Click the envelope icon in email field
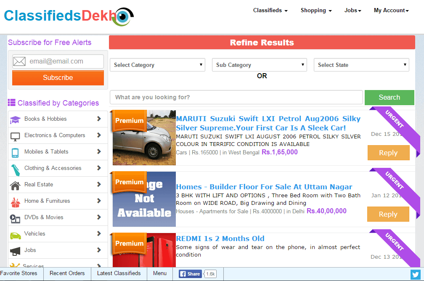Viewport: 424px width, 281px height. [x=19, y=61]
